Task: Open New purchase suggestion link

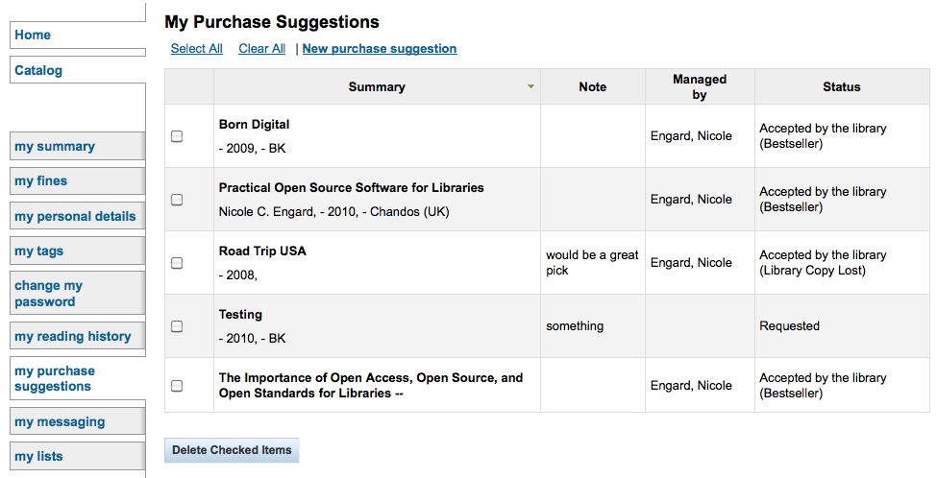Action: pyautogui.click(x=380, y=49)
